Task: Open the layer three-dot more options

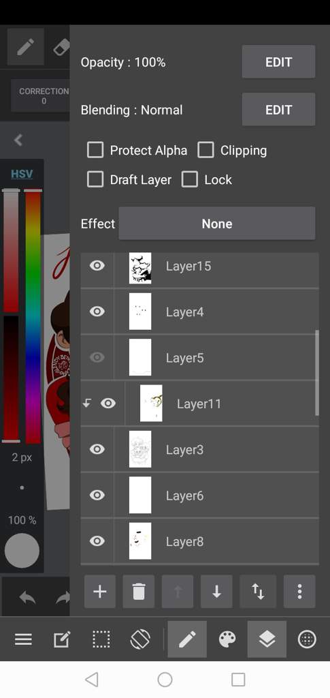Action: click(299, 592)
